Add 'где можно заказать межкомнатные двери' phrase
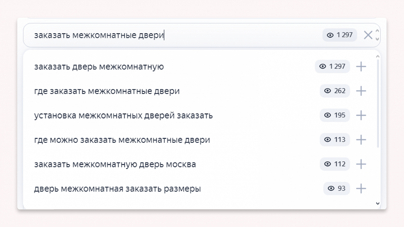Image resolution: width=404 pixels, height=227 pixels. point(361,140)
